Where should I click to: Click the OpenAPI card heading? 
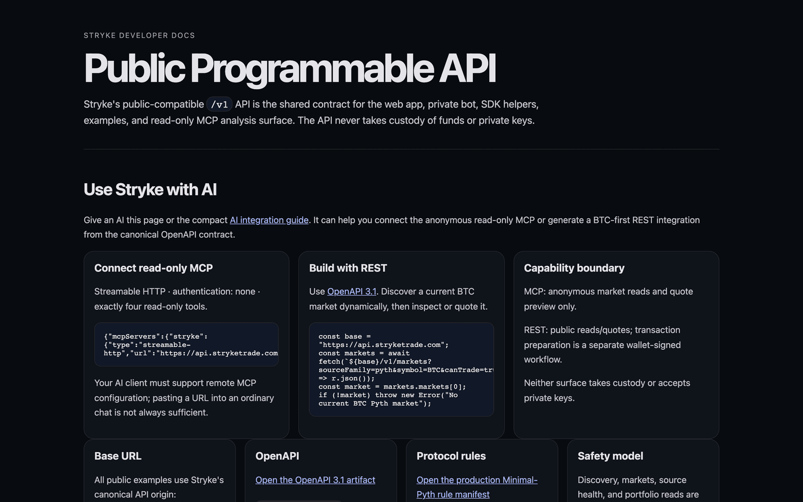click(x=277, y=456)
